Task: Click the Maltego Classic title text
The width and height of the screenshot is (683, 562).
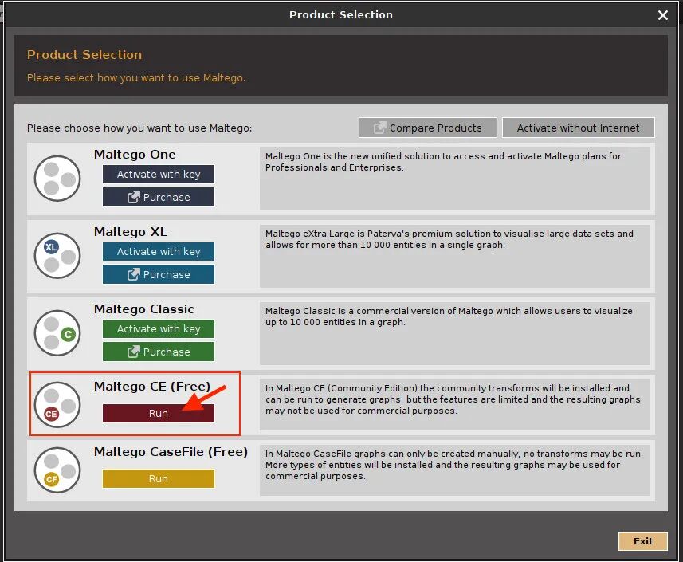Action: (144, 309)
